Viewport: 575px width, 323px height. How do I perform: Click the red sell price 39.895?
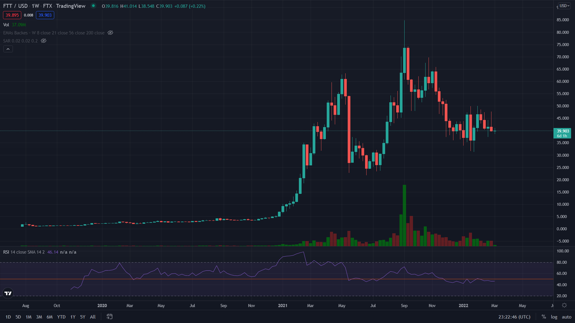(x=11, y=15)
